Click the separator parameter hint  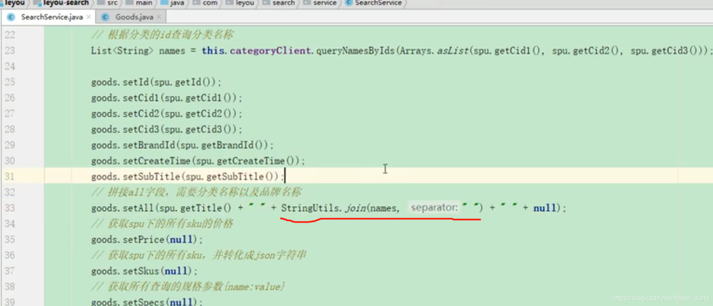pos(434,207)
